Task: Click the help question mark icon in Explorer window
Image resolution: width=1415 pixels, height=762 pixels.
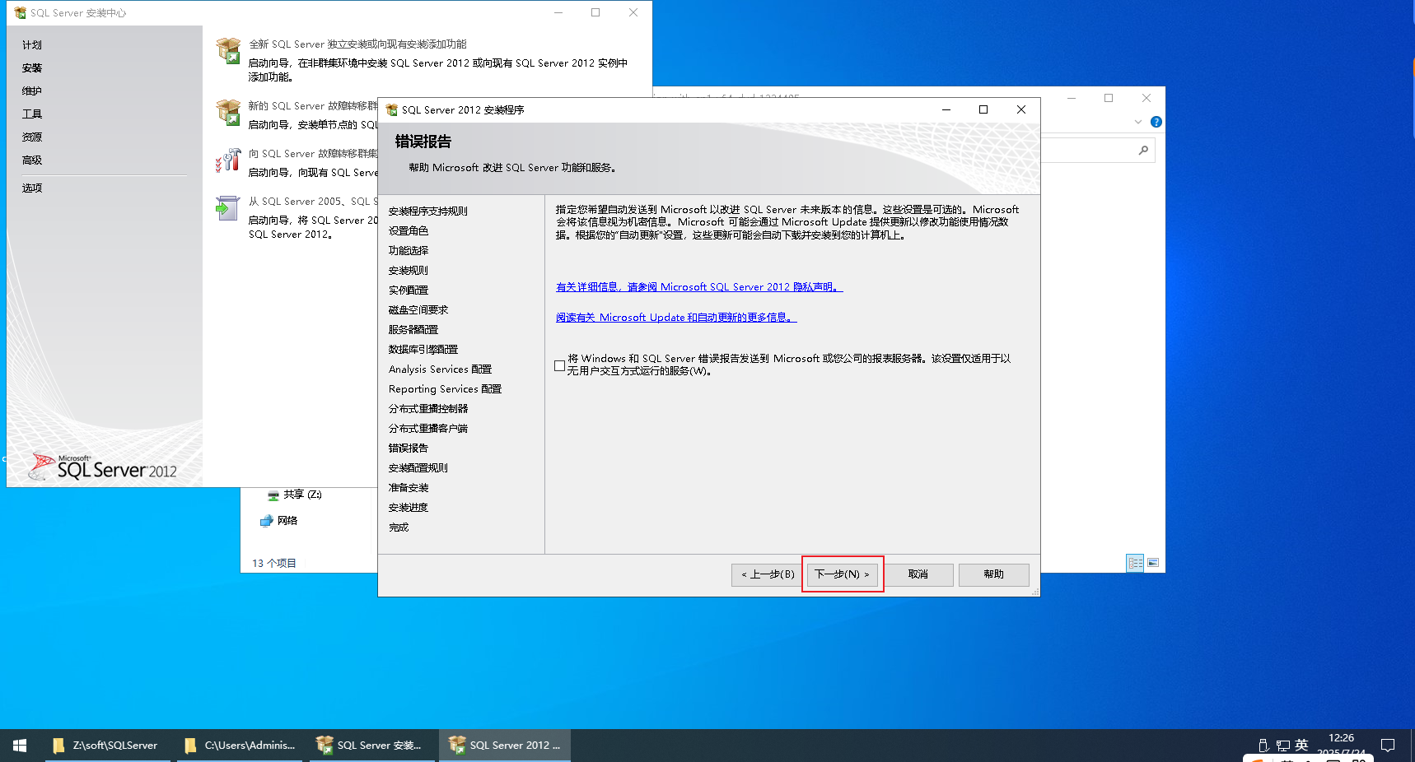Action: (1156, 122)
